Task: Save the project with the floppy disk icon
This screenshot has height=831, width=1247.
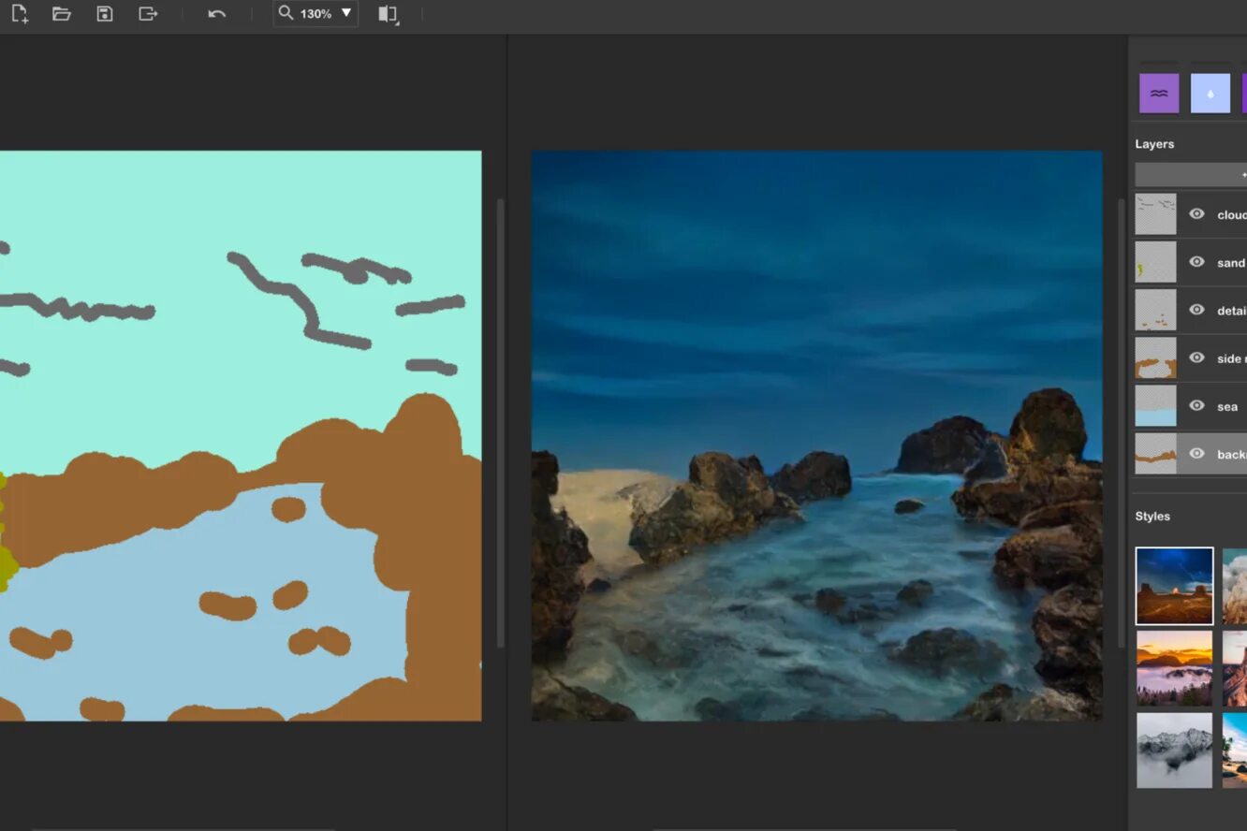Action: [x=105, y=14]
